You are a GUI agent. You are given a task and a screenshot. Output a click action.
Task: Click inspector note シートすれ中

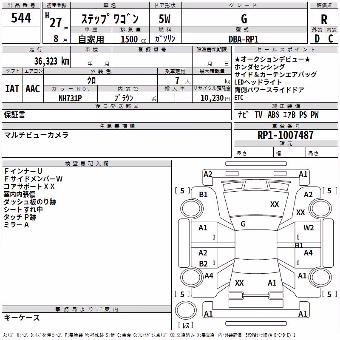[23, 210]
